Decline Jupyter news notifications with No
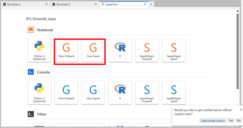Viewport: 243px width, 128px height. tap(239, 121)
